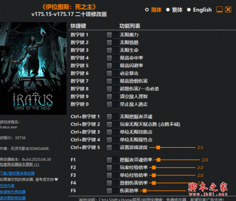Click 快捷键 column header

click(x=78, y=26)
